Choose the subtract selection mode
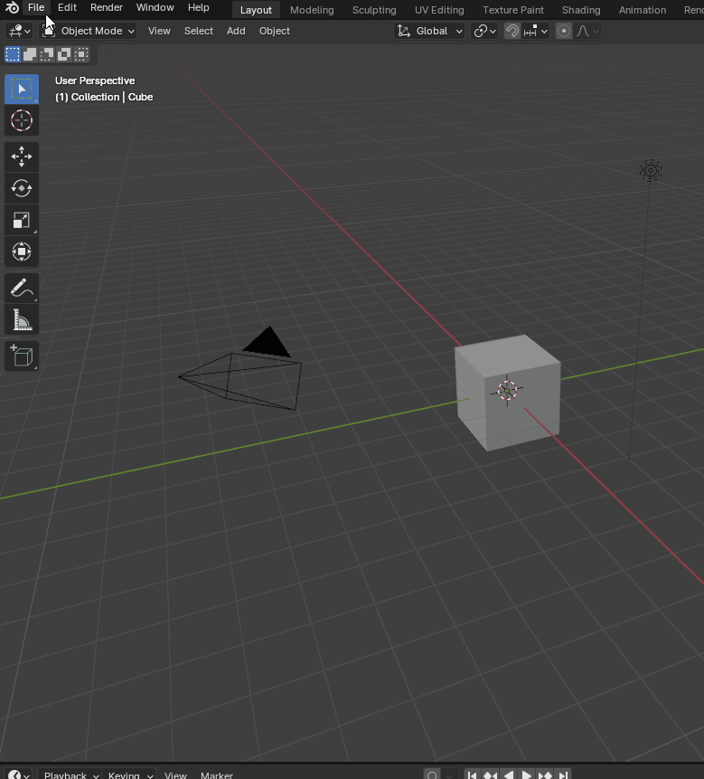 [x=47, y=54]
